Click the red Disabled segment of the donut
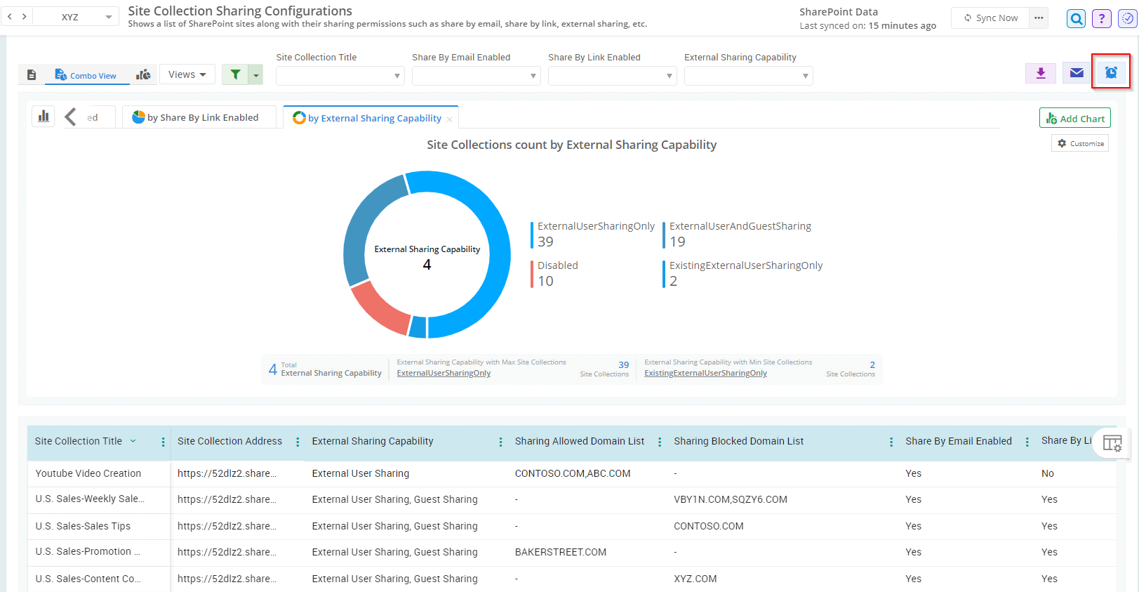 point(380,308)
